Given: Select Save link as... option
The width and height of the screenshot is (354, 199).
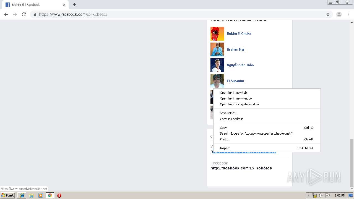Looking at the screenshot, I should (267, 113).
